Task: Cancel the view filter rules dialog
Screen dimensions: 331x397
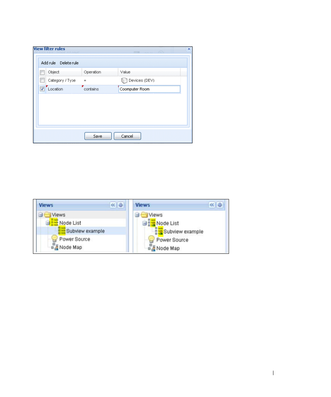Action: tap(127, 136)
